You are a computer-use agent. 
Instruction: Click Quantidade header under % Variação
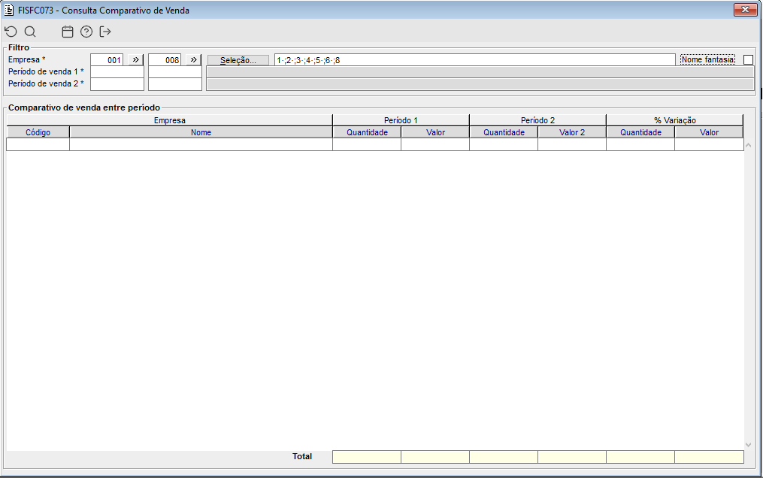coord(640,132)
